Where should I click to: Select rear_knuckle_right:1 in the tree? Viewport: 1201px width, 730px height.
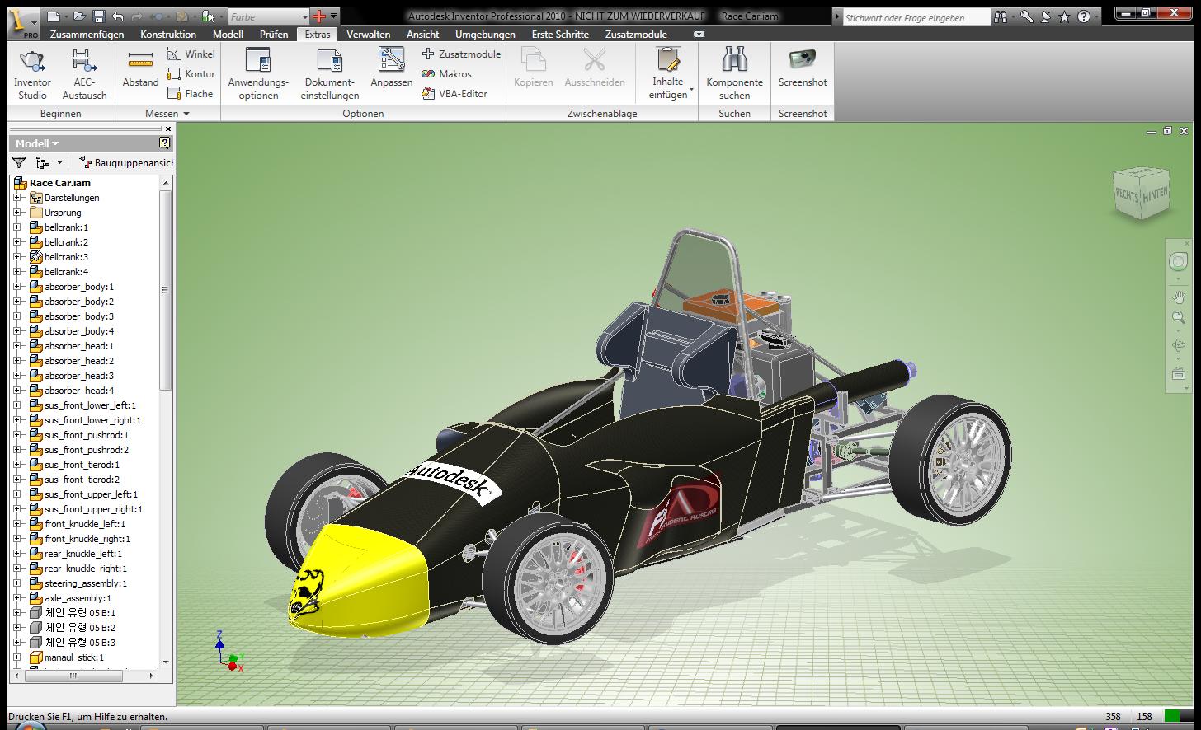(x=86, y=569)
